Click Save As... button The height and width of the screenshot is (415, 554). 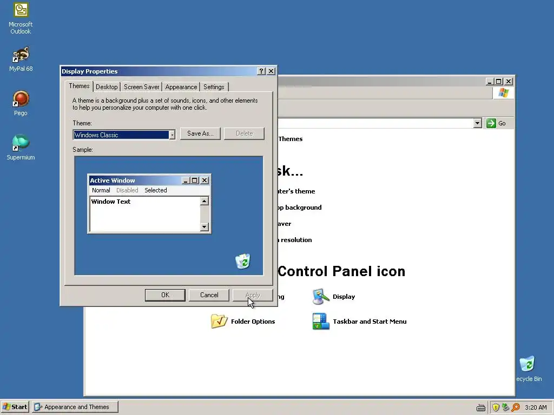tap(200, 133)
